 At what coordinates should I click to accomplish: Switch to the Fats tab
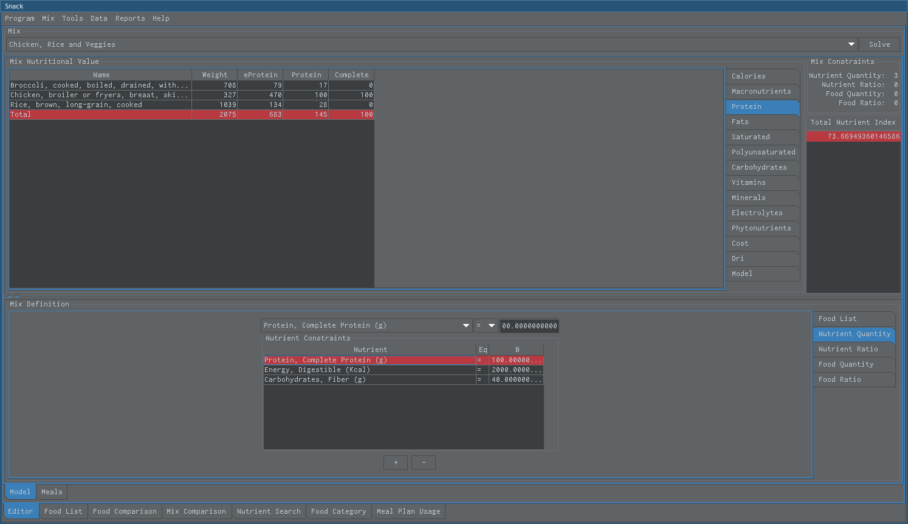(x=762, y=122)
